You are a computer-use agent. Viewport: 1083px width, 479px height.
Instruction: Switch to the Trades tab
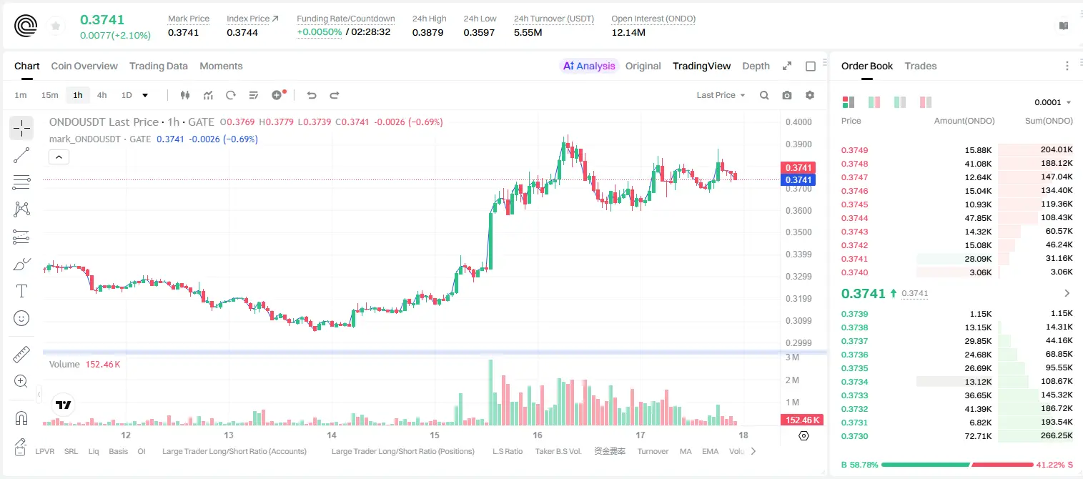coord(921,66)
